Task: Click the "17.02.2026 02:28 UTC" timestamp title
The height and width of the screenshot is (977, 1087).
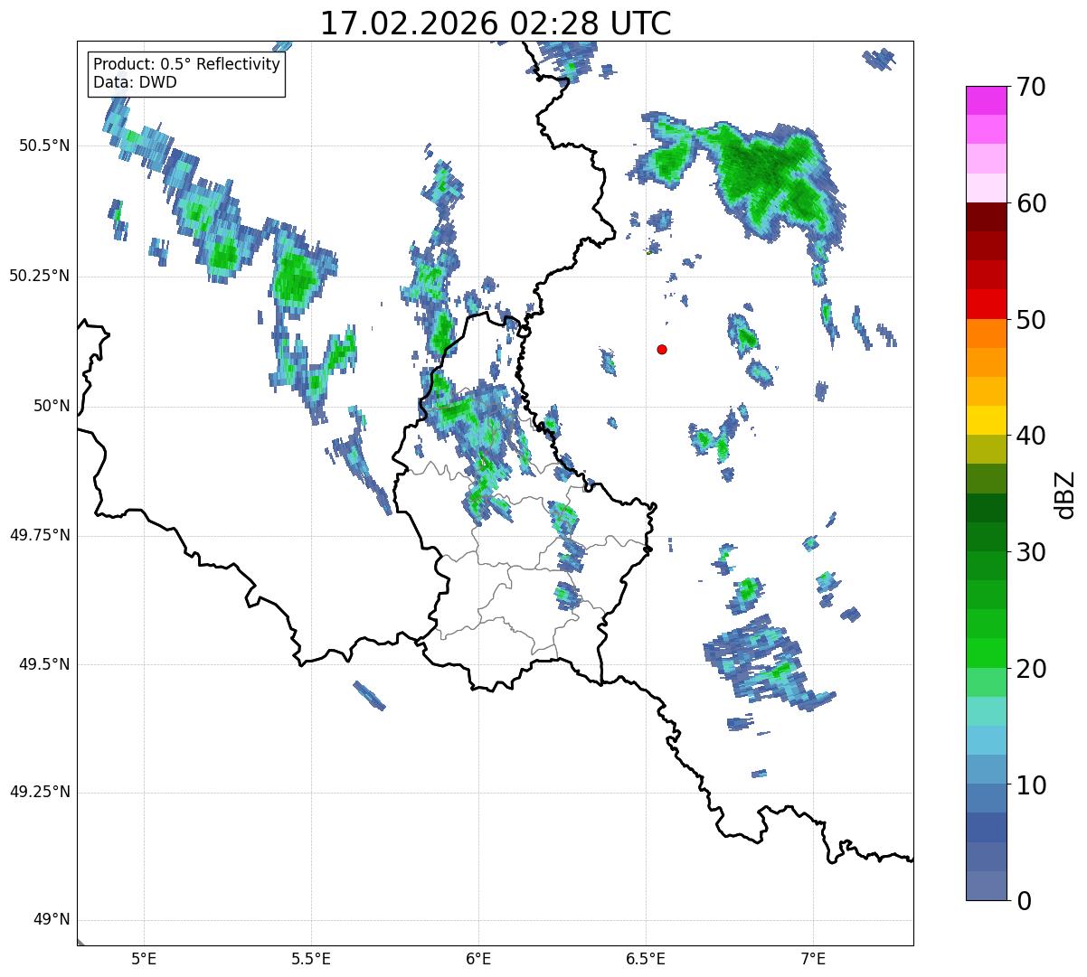Action: tap(496, 23)
